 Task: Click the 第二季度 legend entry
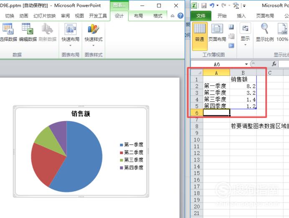click(x=132, y=152)
